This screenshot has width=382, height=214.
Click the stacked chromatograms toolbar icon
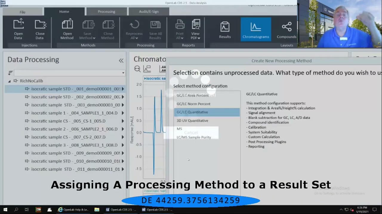pyautogui.click(x=163, y=69)
